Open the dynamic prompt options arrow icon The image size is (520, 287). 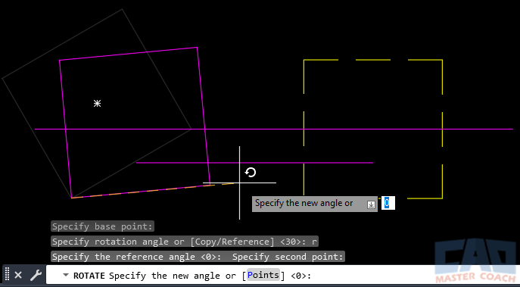click(371, 204)
